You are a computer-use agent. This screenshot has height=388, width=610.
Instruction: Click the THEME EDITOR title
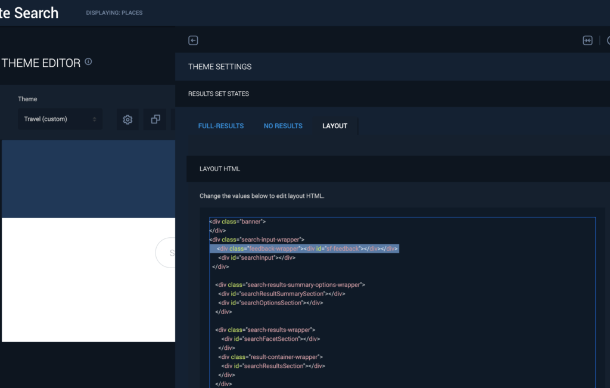[41, 63]
